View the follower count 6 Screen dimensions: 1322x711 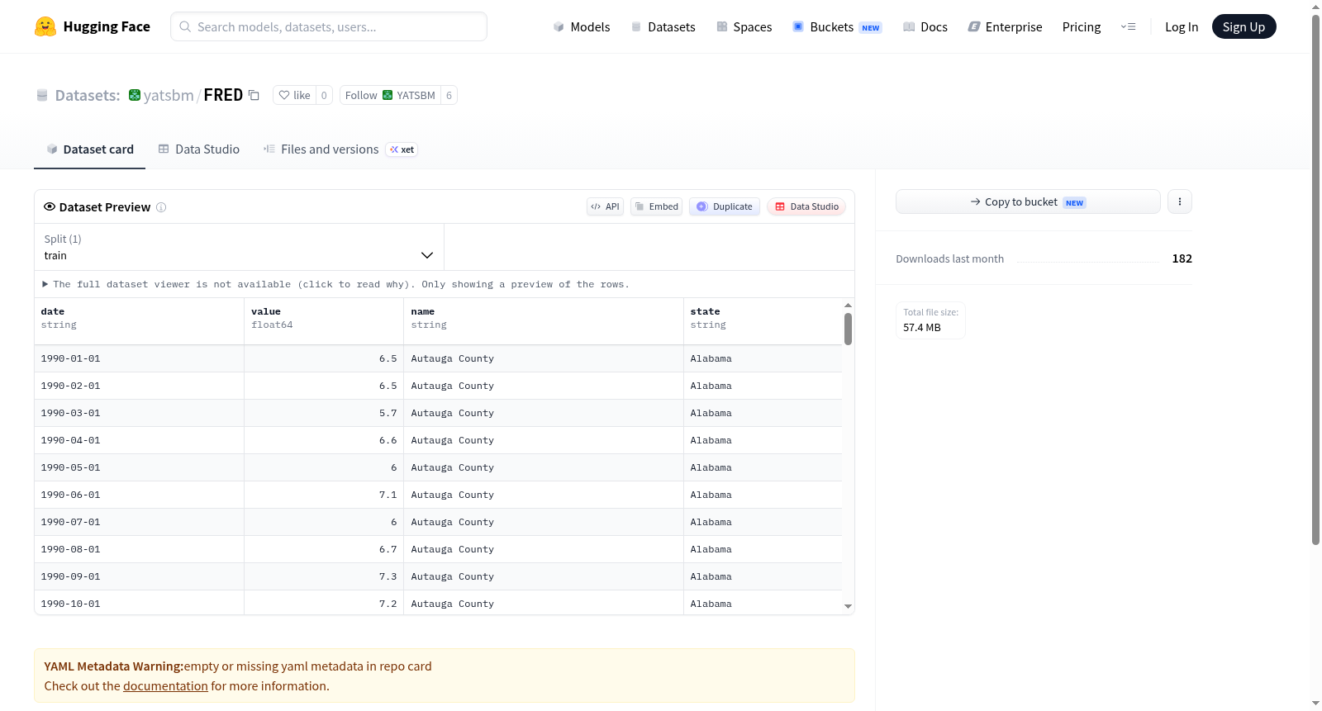(449, 95)
